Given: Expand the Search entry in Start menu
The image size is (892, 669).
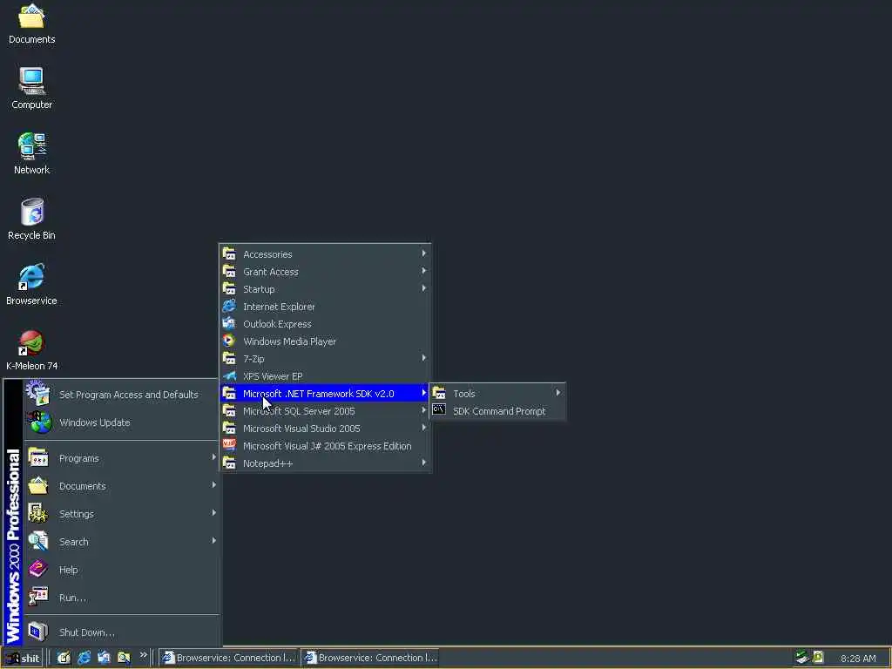Looking at the screenshot, I should pyautogui.click(x=120, y=542).
